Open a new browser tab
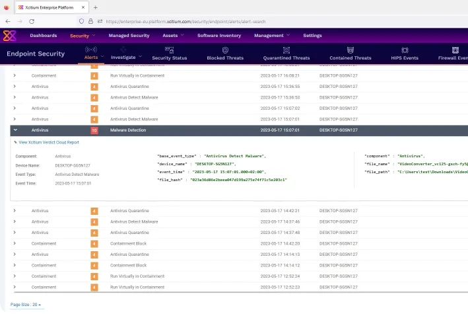 96,7
